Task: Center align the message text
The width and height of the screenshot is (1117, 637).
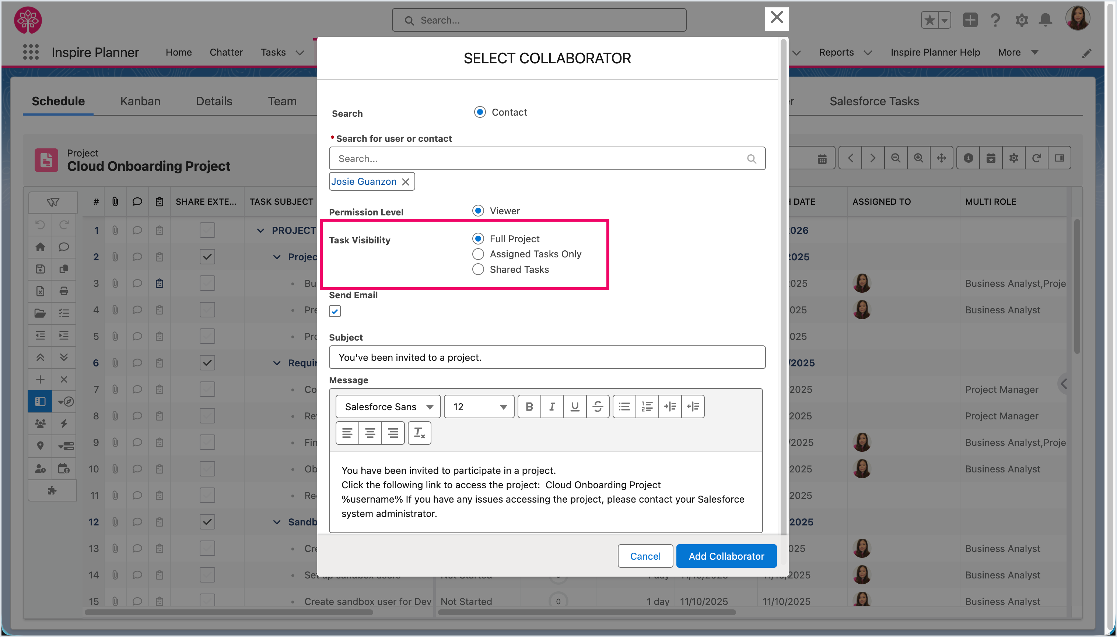Action: pos(370,433)
